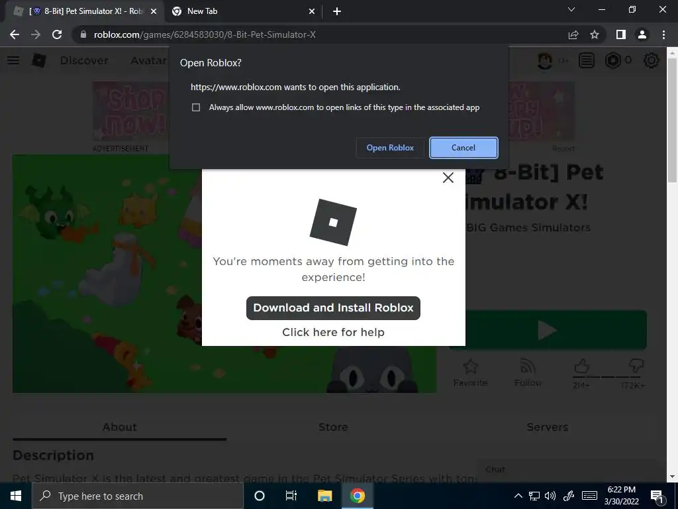Click the green Play button
This screenshot has width=678, height=509.
[x=548, y=330]
